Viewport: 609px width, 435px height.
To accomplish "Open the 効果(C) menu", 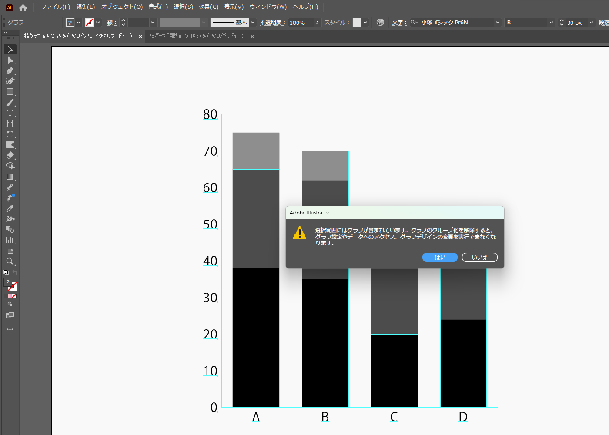I will tap(209, 7).
